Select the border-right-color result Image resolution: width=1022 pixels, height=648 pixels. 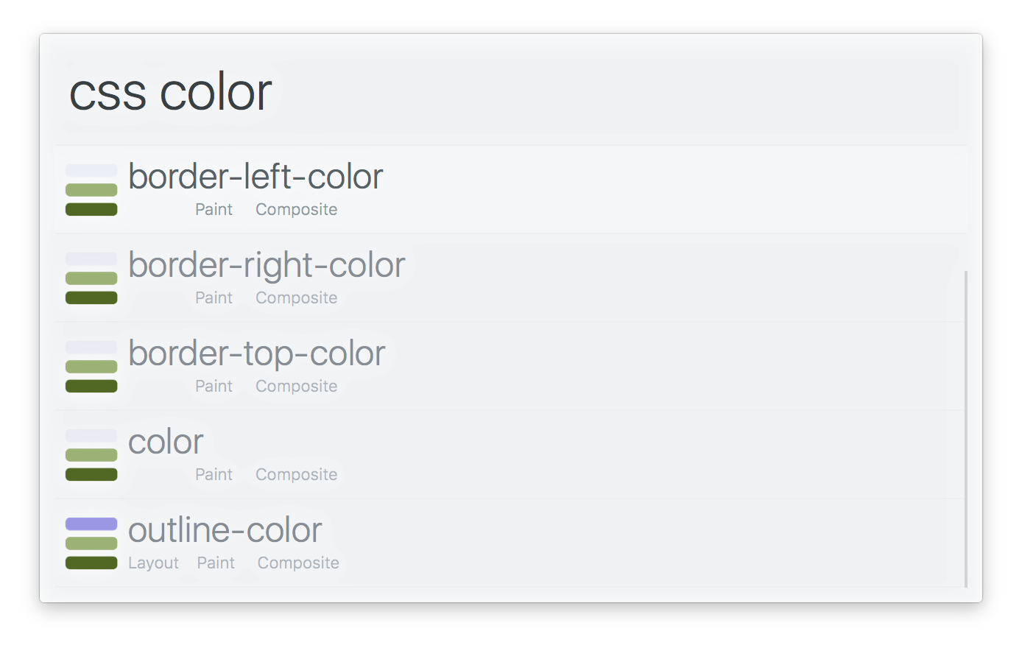(510, 278)
